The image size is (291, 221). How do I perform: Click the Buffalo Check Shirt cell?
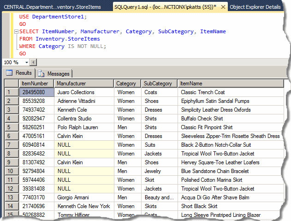tap(231, 119)
